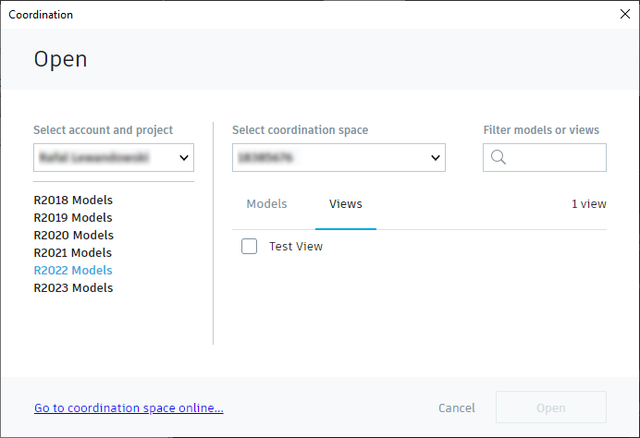Choose the R2019 Models folder
This screenshot has height=438, width=640.
(73, 217)
